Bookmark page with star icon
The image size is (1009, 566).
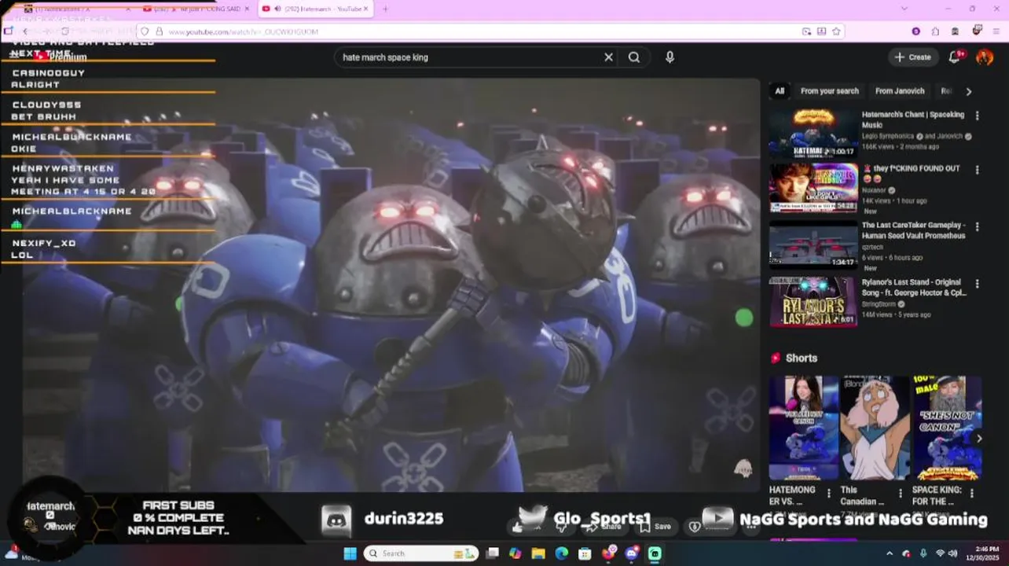(836, 31)
